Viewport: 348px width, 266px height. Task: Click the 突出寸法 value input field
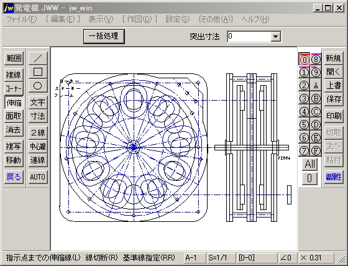tap(249, 37)
